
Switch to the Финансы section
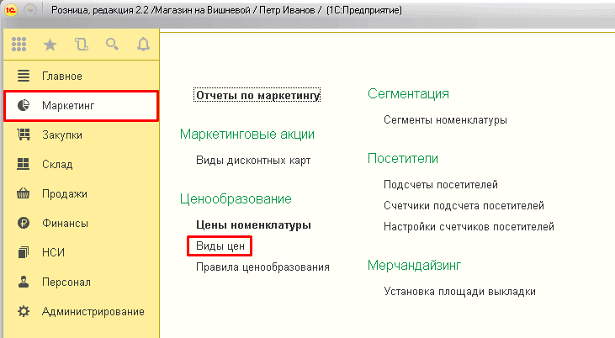(x=65, y=223)
